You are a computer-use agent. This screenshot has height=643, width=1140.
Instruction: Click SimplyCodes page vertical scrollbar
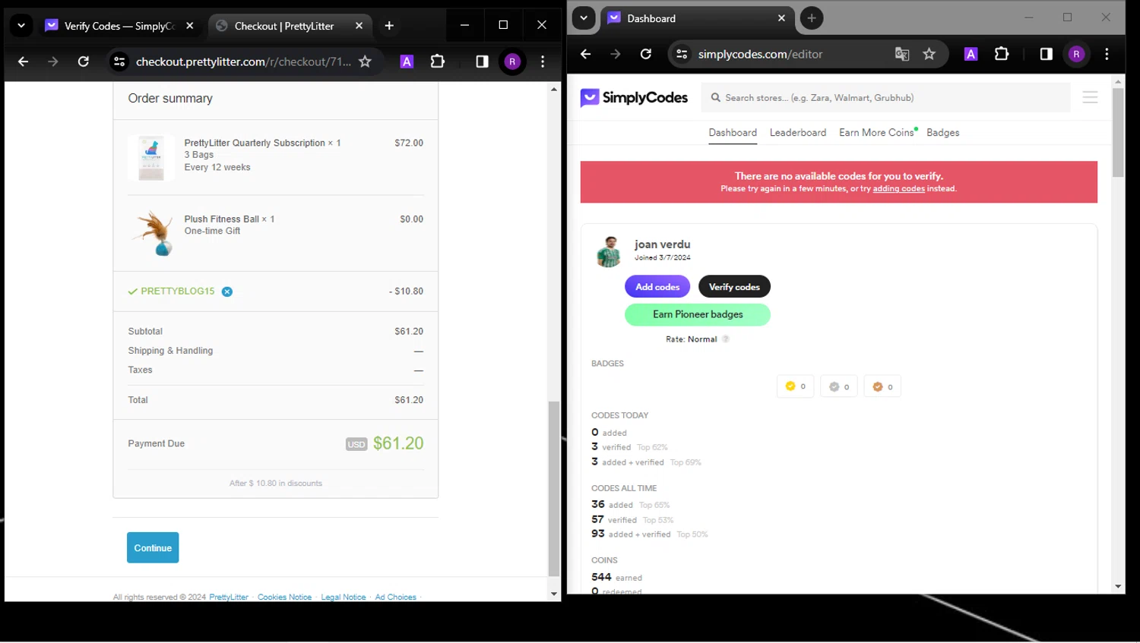[x=1118, y=133]
